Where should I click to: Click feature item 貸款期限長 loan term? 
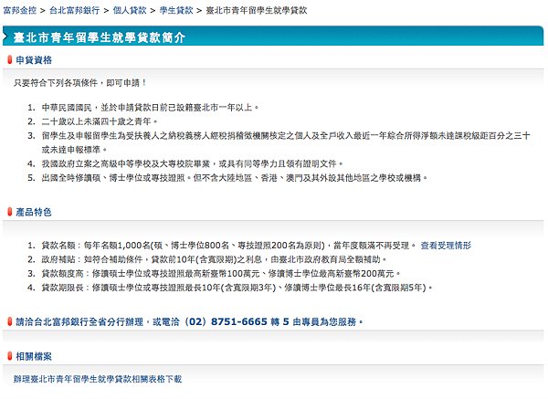tap(237, 288)
